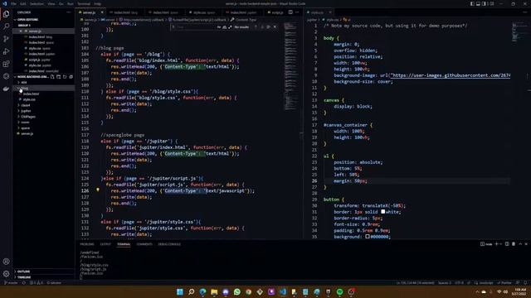531x298 pixels.
Task: Open the Extensions view
Action: coord(6,64)
